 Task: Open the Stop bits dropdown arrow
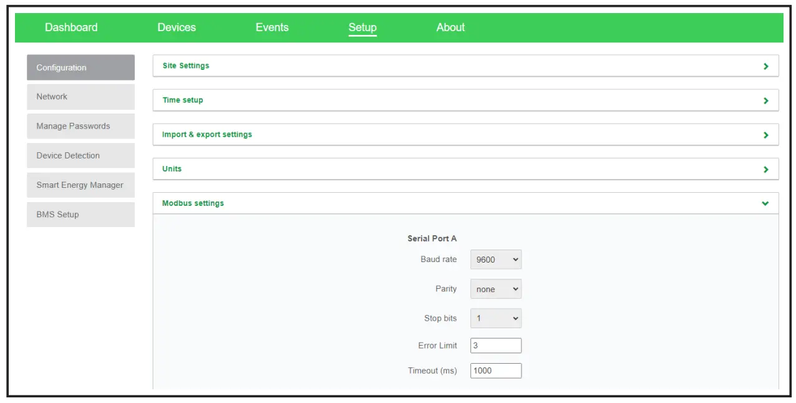point(515,318)
